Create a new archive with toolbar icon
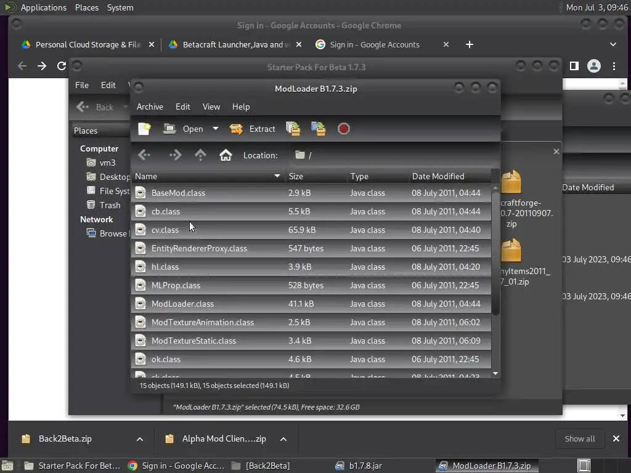Viewport: 631px width, 473px height. (144, 129)
